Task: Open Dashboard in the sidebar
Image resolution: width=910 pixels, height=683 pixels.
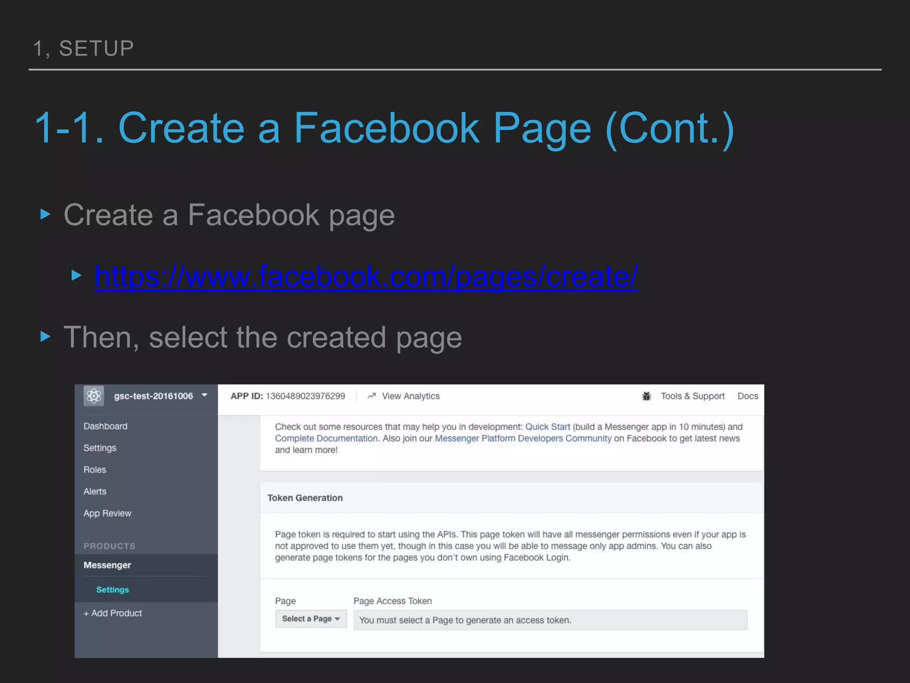Action: pyautogui.click(x=105, y=426)
